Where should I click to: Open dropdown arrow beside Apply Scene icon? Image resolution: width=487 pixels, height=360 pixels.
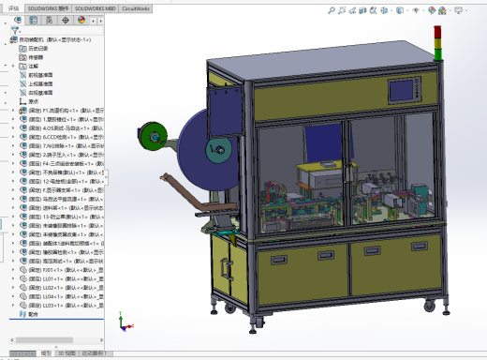point(450,11)
